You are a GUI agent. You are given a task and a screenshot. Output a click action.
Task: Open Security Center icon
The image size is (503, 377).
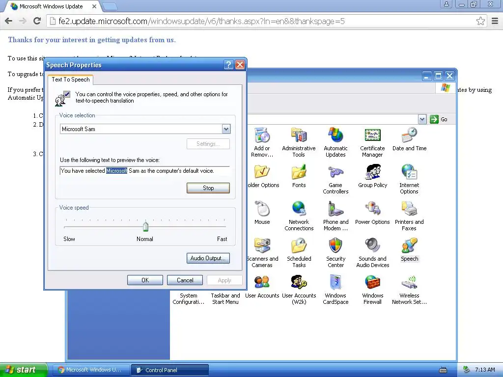coord(335,253)
